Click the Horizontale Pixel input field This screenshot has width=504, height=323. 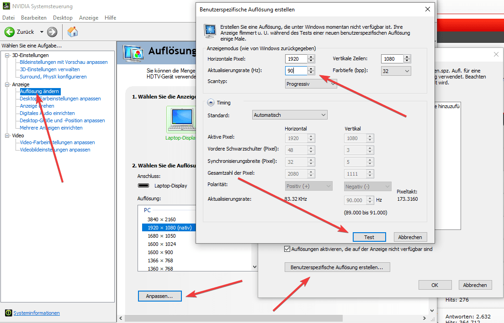[296, 59]
